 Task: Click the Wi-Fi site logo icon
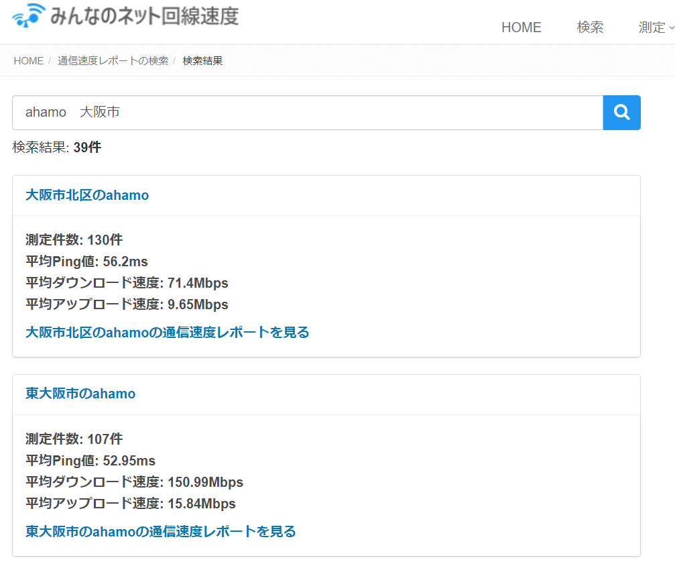tap(29, 16)
